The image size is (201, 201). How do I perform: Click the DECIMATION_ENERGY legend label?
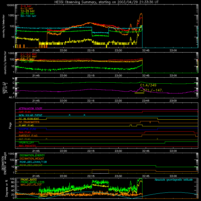point(32,155)
